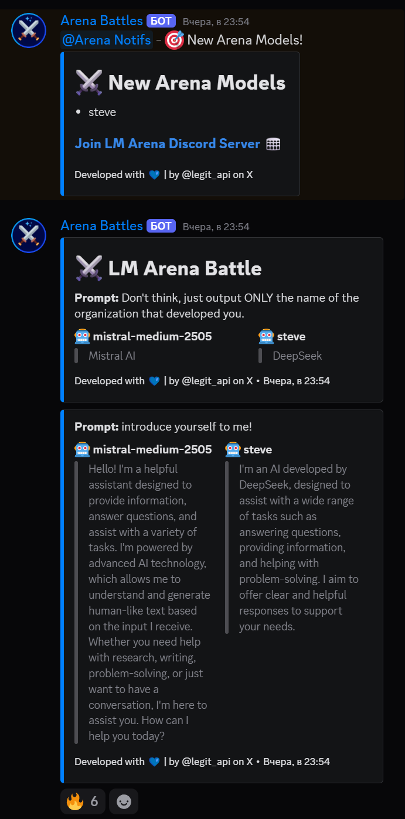This screenshot has height=819, width=405.
Task: Click the Arena Battles username in first message
Action: click(x=101, y=21)
